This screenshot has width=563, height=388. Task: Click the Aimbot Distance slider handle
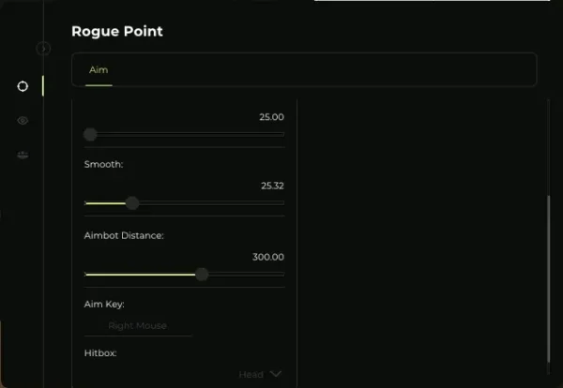pyautogui.click(x=202, y=275)
